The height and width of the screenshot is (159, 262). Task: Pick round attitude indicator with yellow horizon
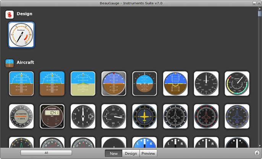175,84
